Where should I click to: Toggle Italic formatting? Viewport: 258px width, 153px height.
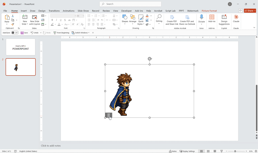point(57,20)
